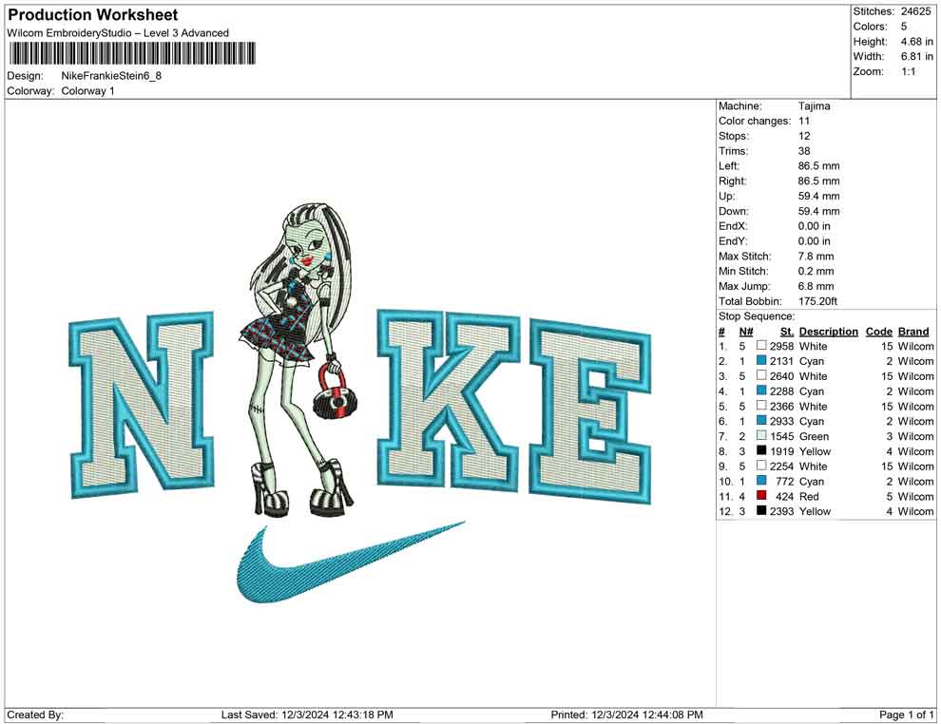Viewport: 941px width, 724px height.
Task: Click the cyan swatch for stitch 2288
Action: 761,391
